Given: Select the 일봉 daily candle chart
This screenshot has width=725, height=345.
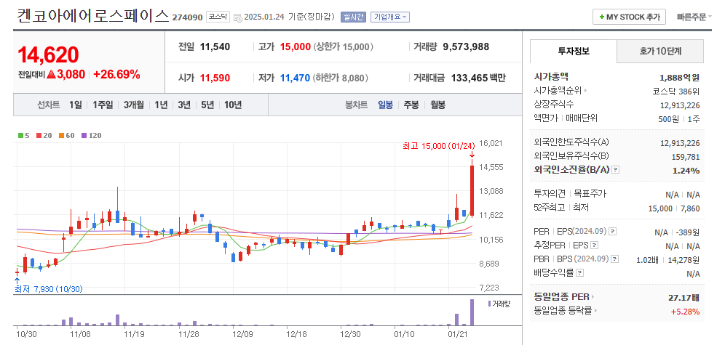Looking at the screenshot, I should (x=385, y=105).
